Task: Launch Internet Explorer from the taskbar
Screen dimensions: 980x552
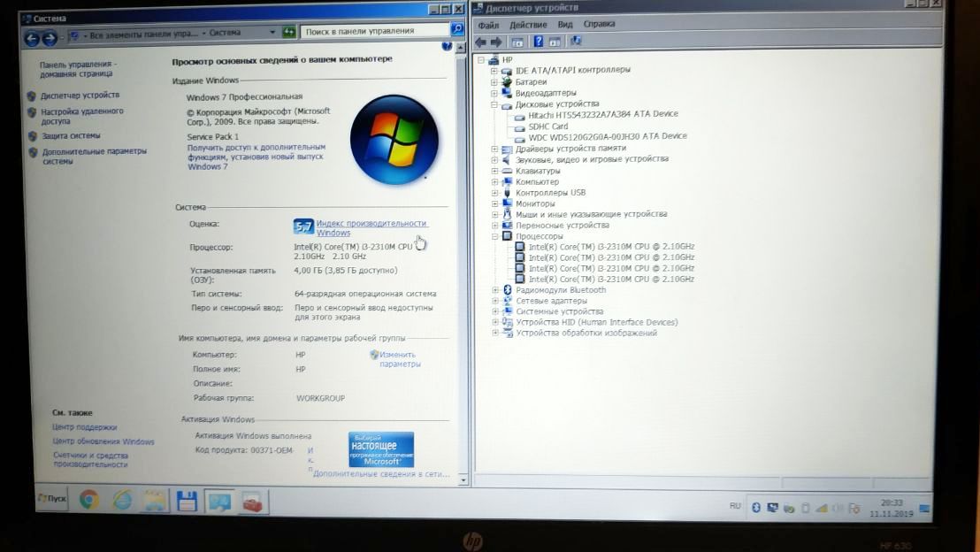Action: pyautogui.click(x=122, y=500)
